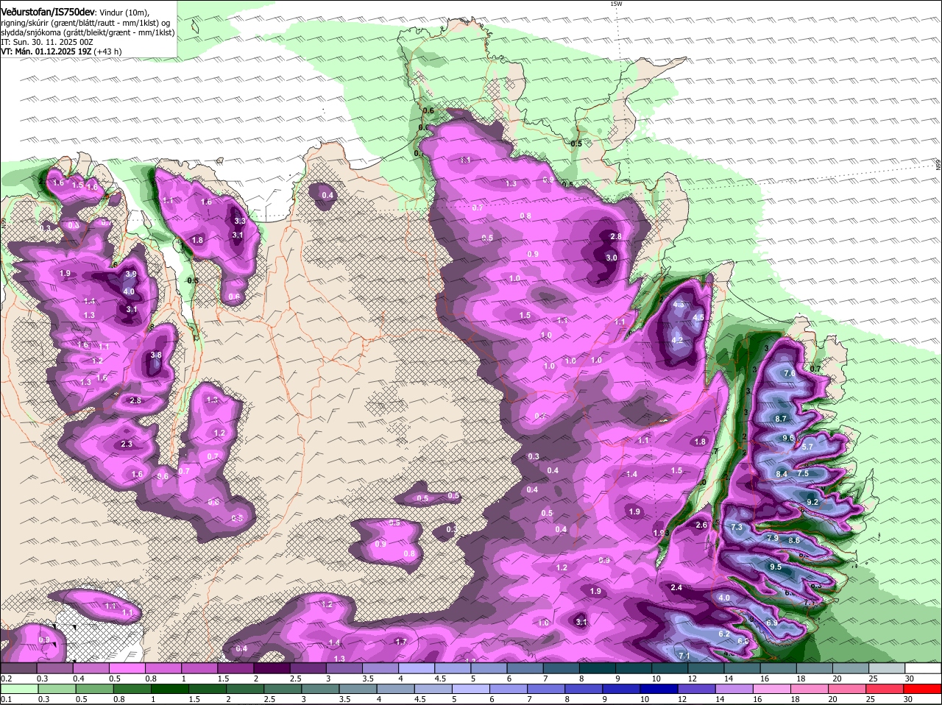Pick the 0.5 green swatch in the lower row
The height and width of the screenshot is (705, 942).
click(x=96, y=689)
